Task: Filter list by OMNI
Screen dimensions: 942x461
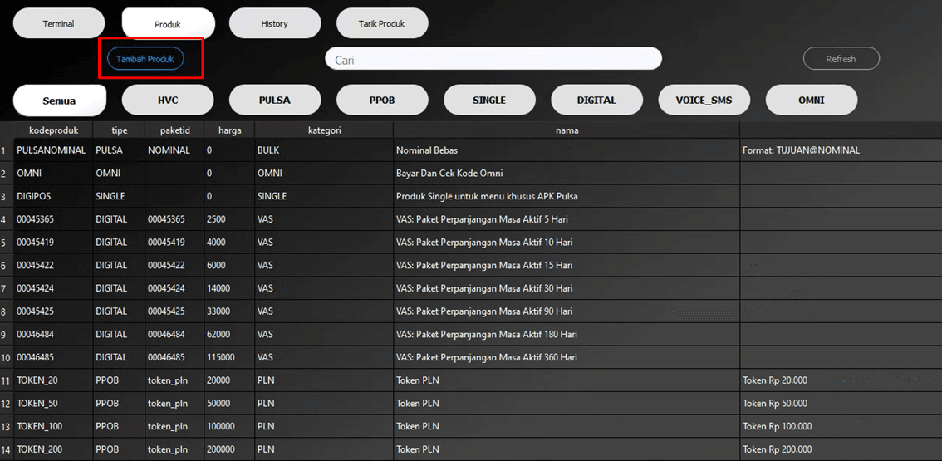Action: click(x=811, y=101)
